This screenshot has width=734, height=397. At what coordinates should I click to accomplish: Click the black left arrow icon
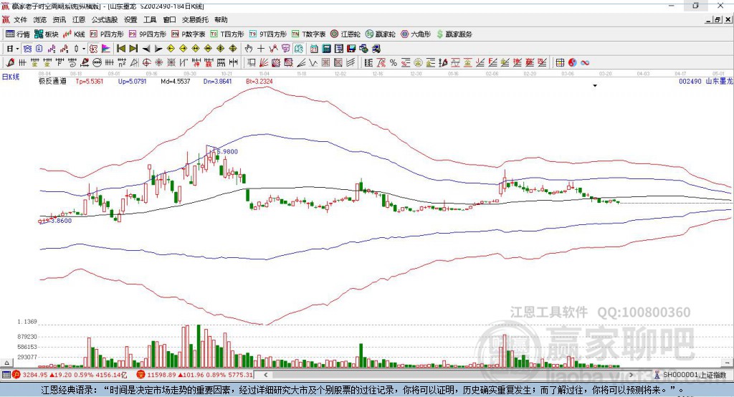(x=146, y=49)
